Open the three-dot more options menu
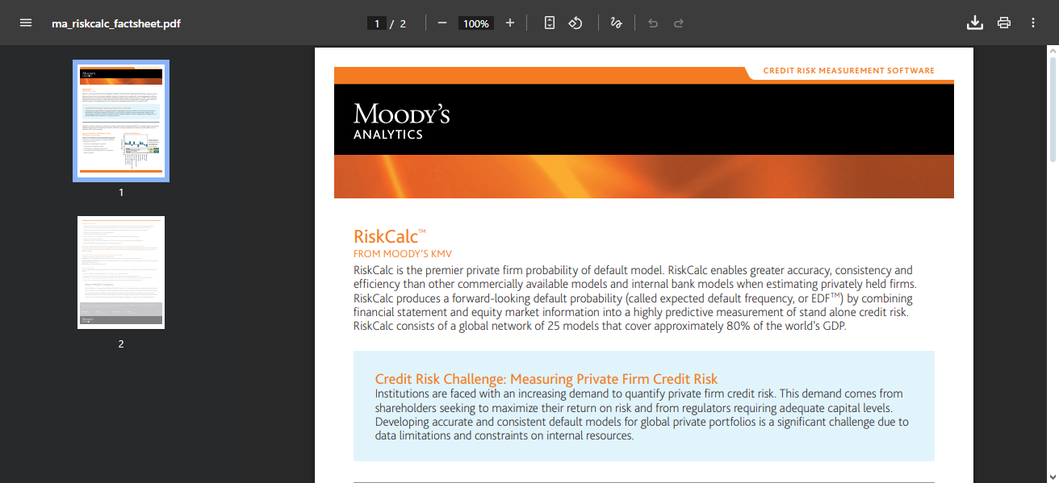This screenshot has width=1059, height=483. click(1032, 23)
